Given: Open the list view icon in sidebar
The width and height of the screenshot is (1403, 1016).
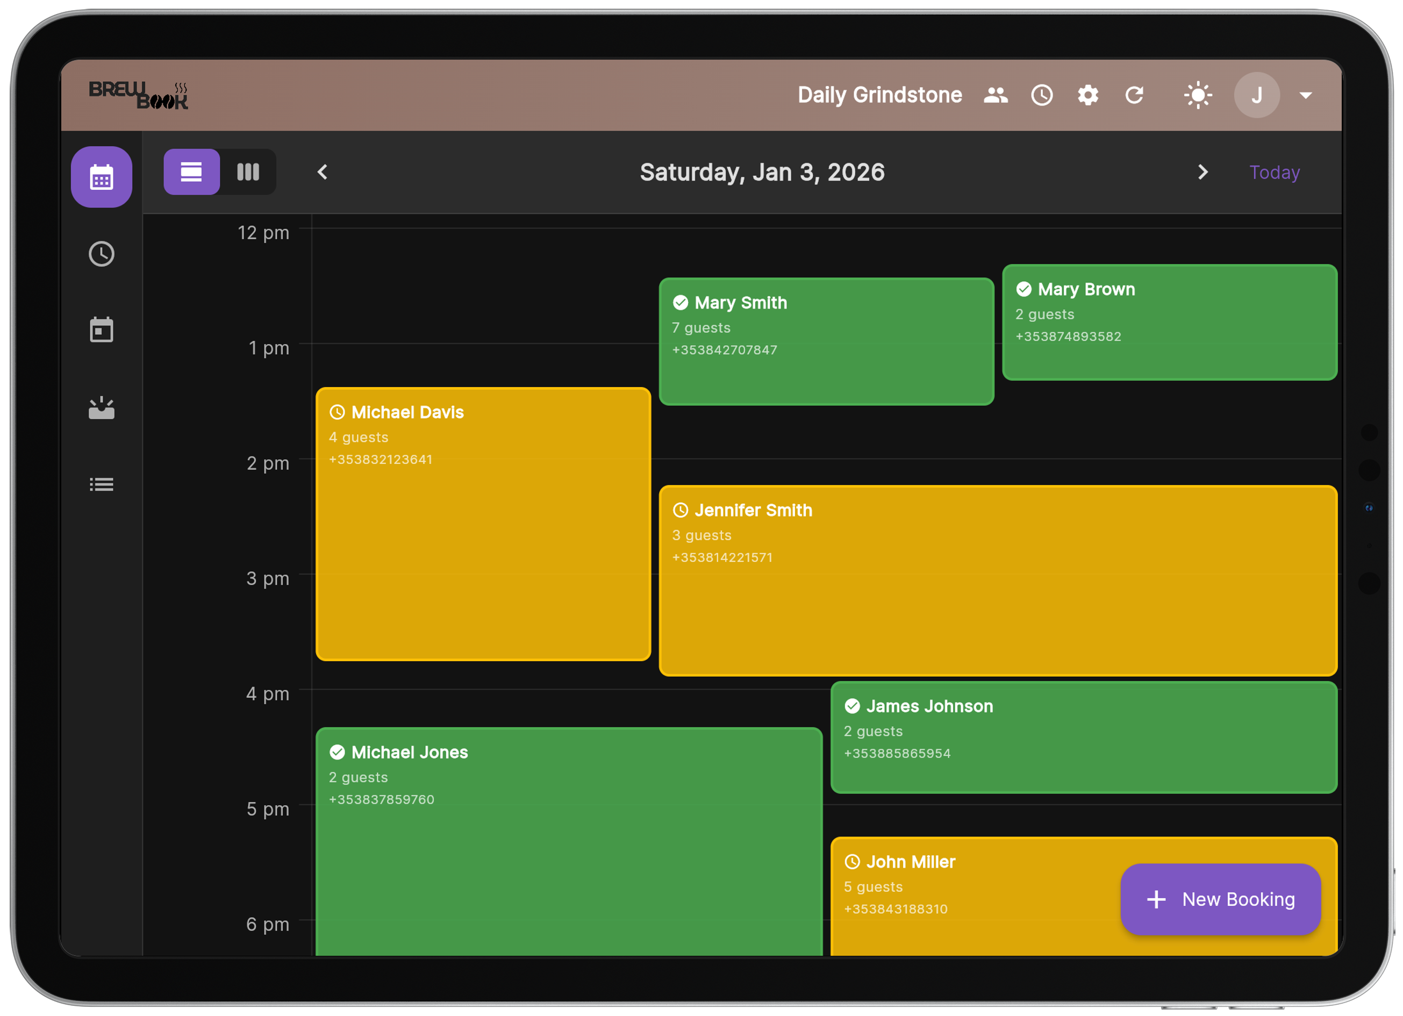Looking at the screenshot, I should [x=102, y=484].
